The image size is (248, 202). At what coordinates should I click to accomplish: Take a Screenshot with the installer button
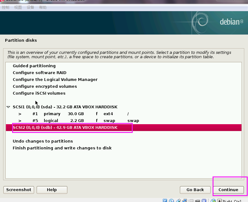click(x=19, y=190)
